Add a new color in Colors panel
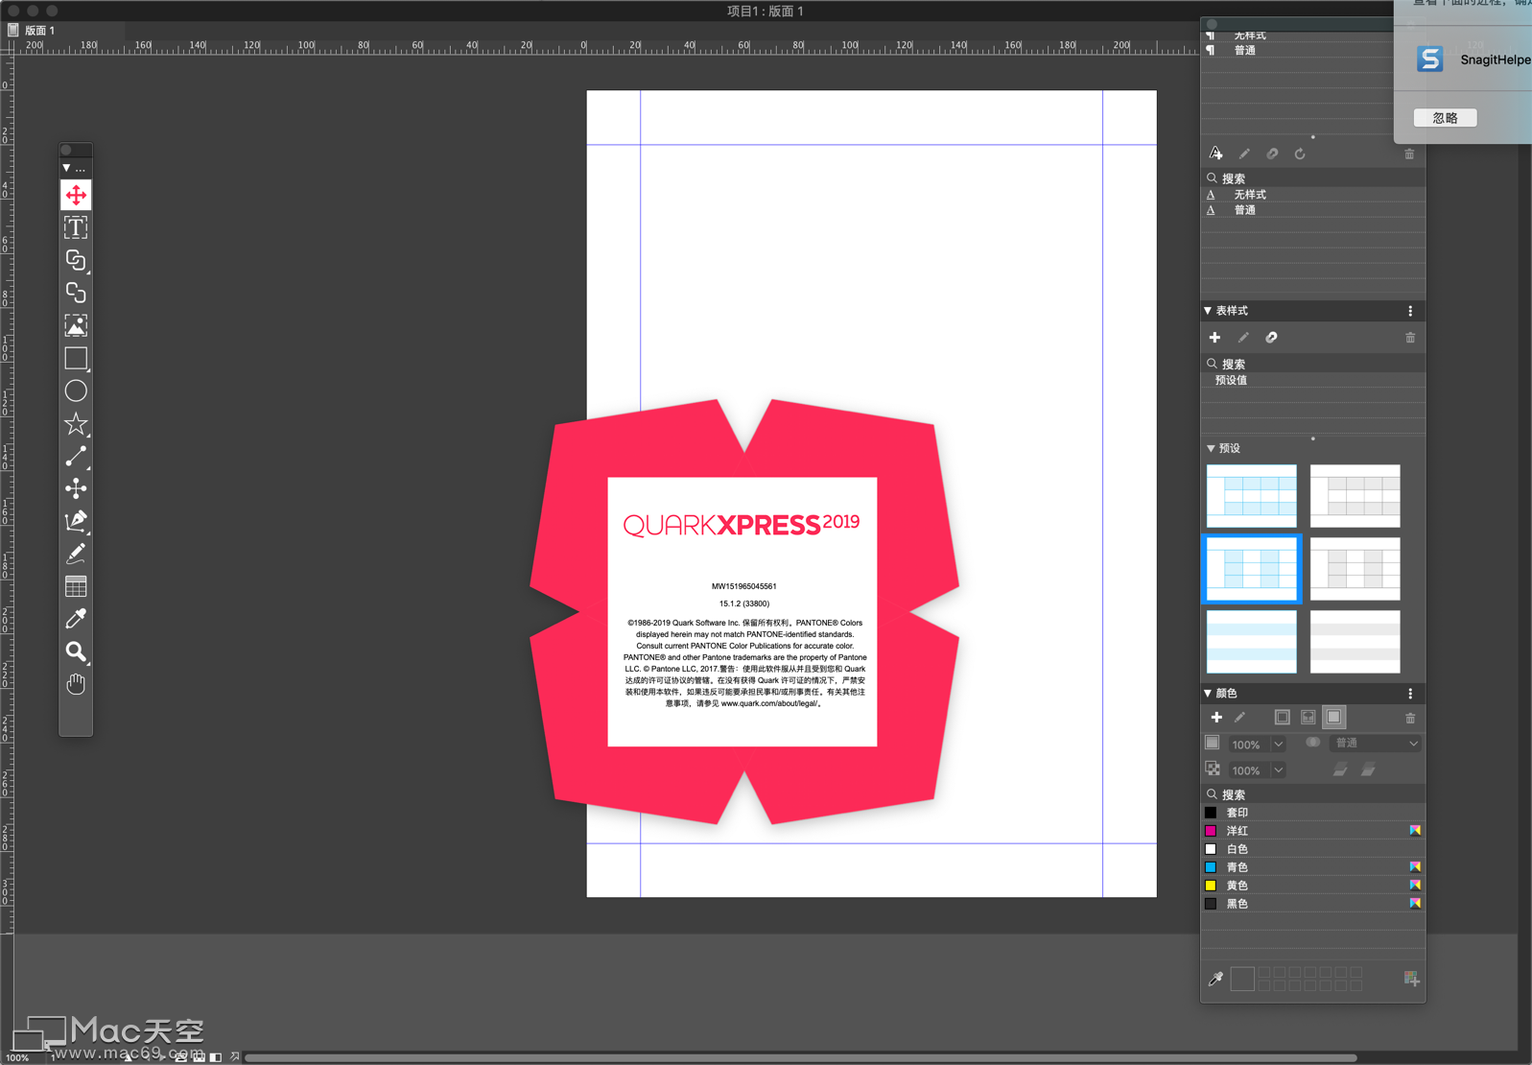The height and width of the screenshot is (1065, 1532). point(1215,718)
